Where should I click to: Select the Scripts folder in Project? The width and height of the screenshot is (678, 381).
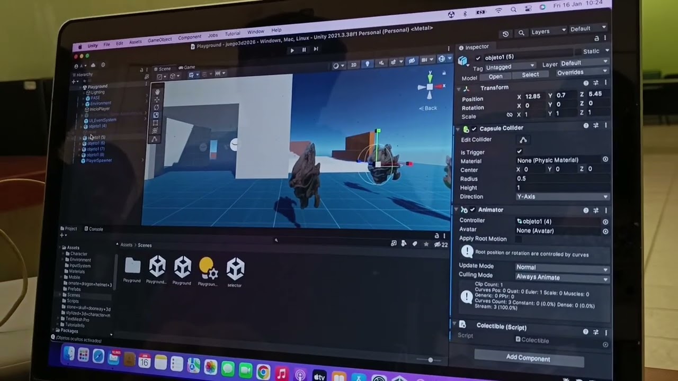point(73,301)
